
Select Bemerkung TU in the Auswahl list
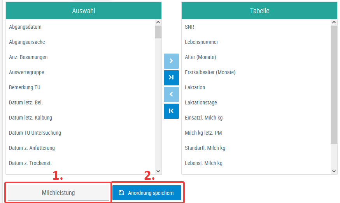click(x=25, y=88)
